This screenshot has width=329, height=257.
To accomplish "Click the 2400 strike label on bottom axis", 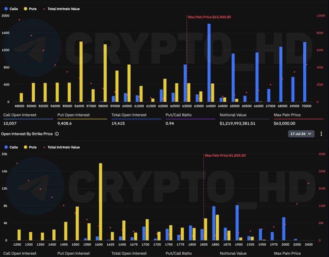I will (309, 244).
